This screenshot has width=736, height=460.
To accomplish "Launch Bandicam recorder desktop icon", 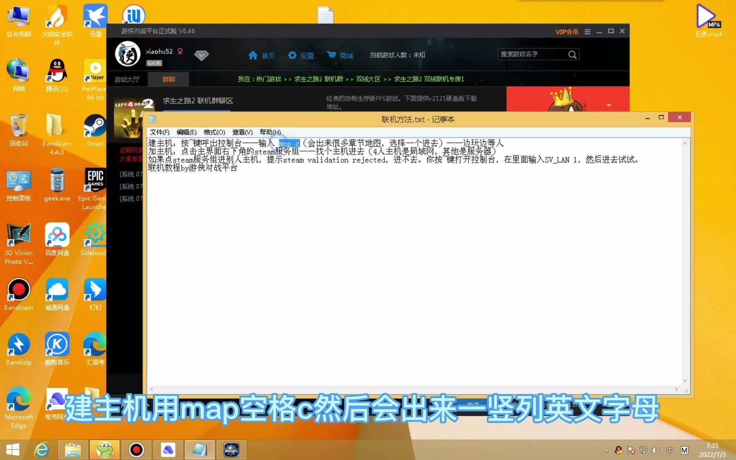I will pyautogui.click(x=18, y=293).
